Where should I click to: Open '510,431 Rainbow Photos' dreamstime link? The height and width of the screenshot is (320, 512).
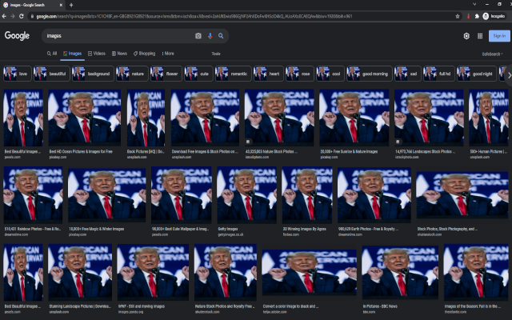[33, 229]
